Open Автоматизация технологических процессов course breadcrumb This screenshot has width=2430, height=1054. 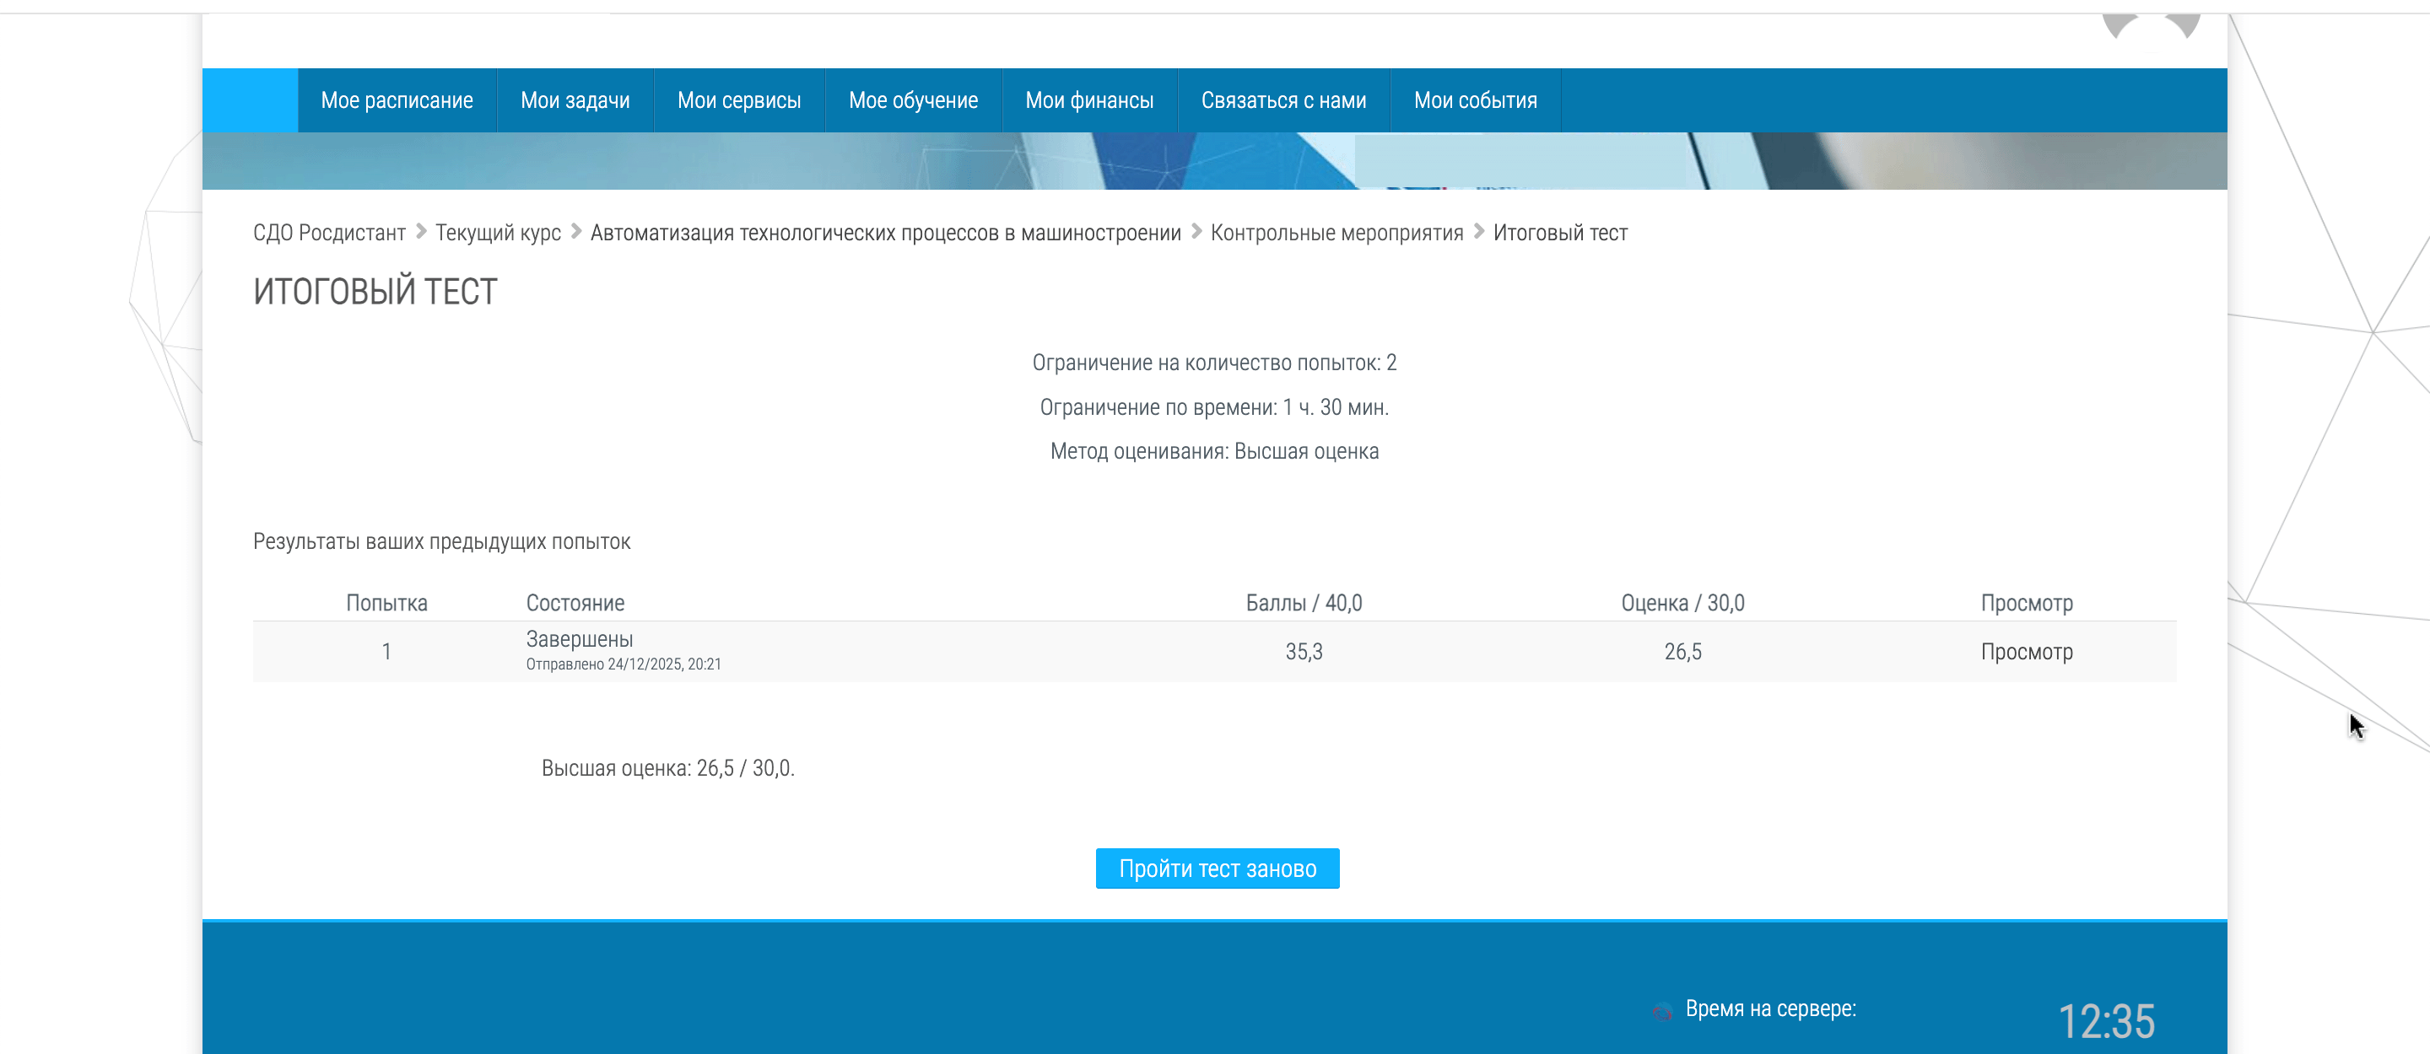[885, 233]
